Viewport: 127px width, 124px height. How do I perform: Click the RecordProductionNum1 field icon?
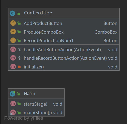coord(13,40)
